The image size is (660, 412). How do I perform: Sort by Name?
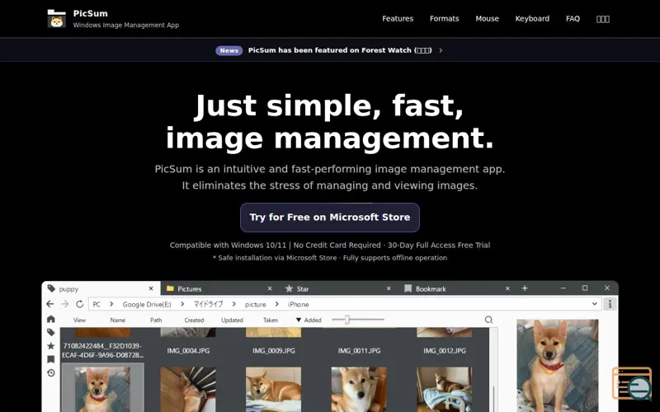point(117,320)
